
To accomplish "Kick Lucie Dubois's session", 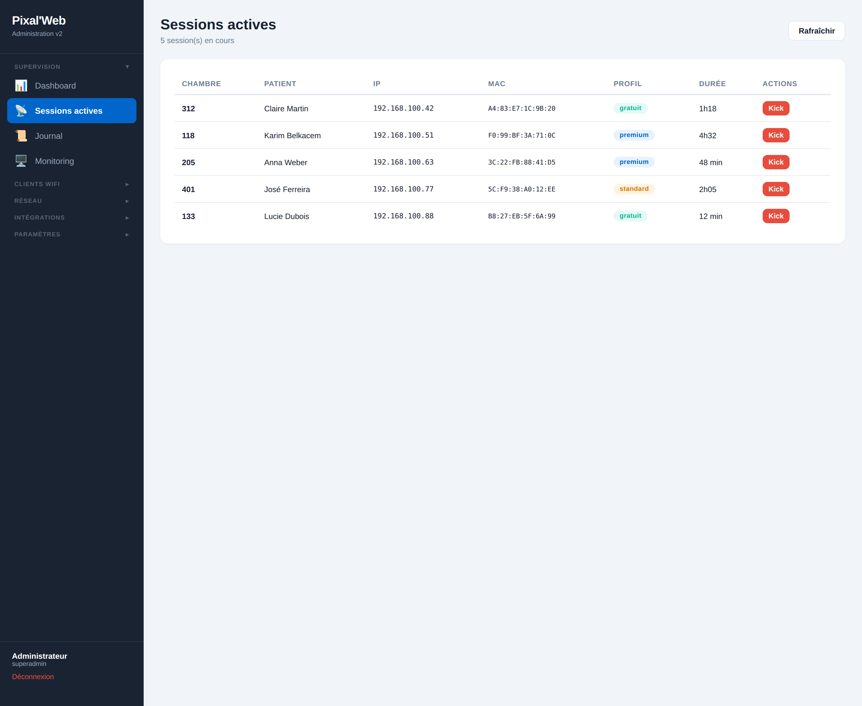I will tap(776, 216).
